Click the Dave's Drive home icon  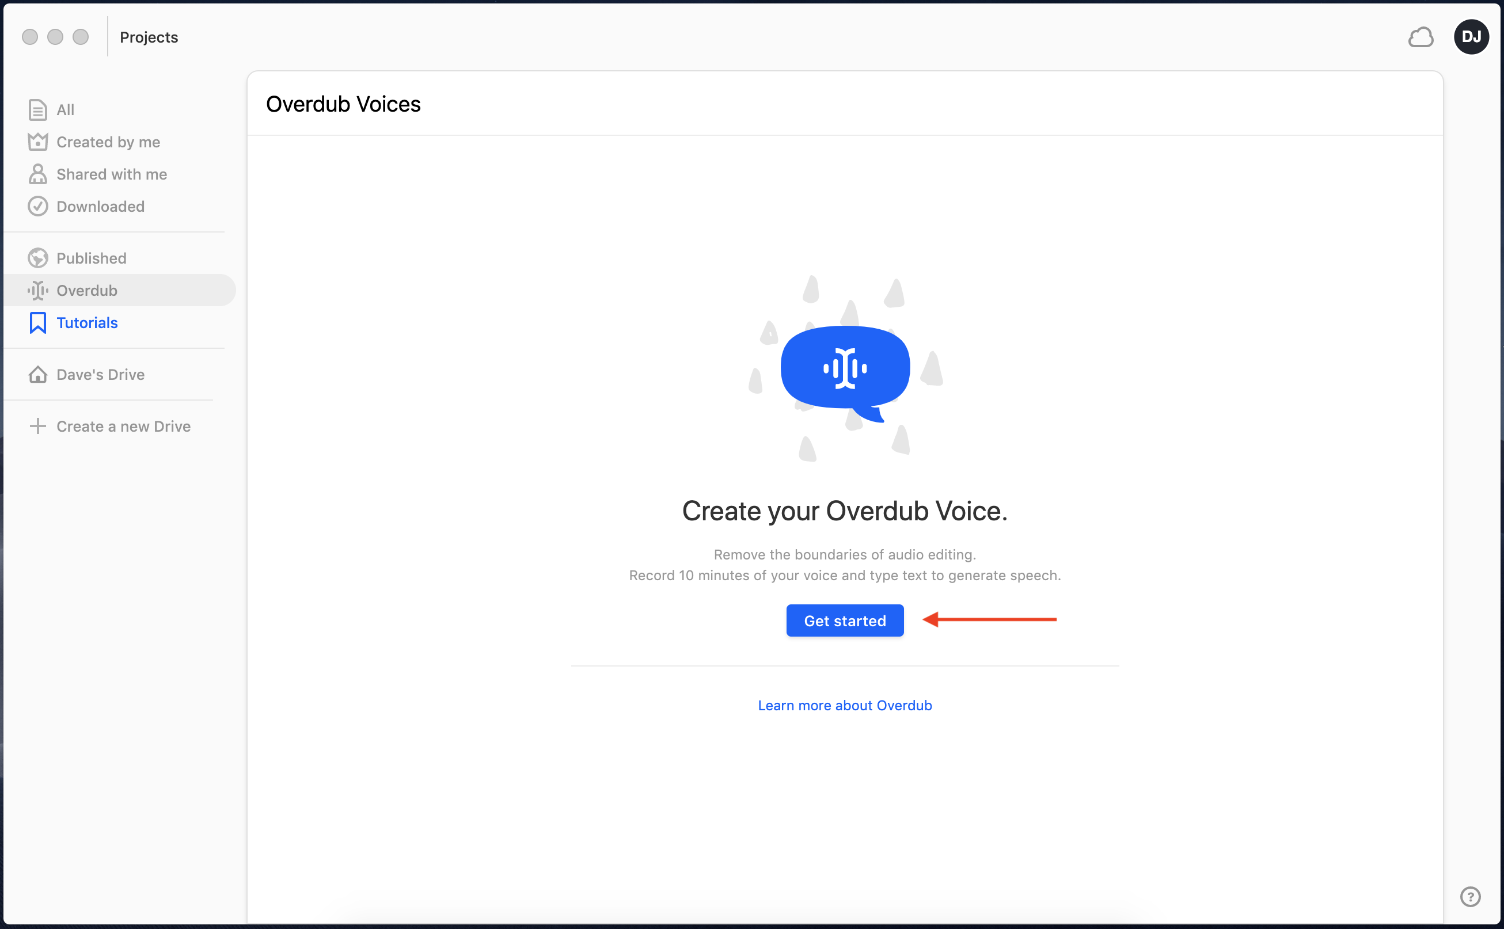pyautogui.click(x=37, y=374)
